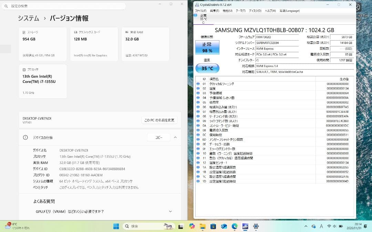Click the 生の値 column header
Screen dimensions: 372x232
pos(332,79)
